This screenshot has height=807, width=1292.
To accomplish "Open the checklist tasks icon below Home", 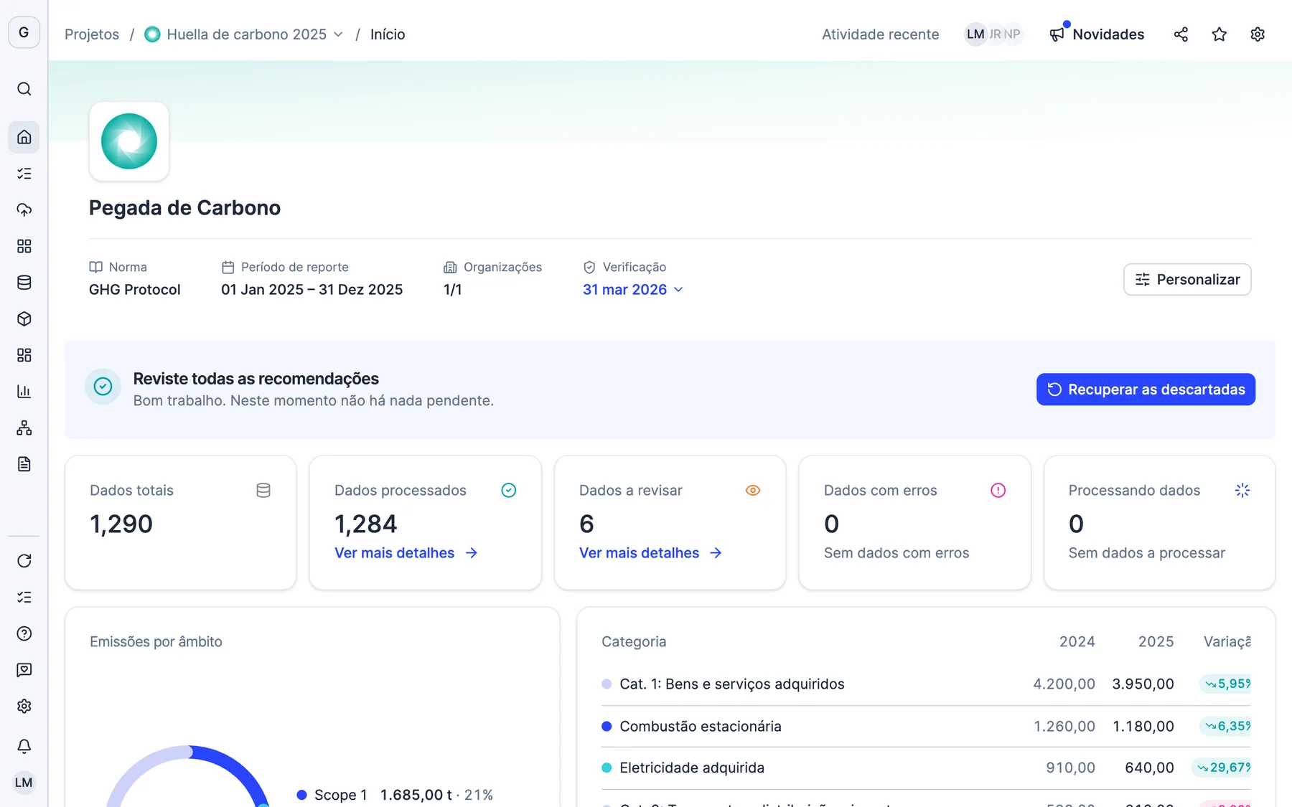I will (x=24, y=174).
